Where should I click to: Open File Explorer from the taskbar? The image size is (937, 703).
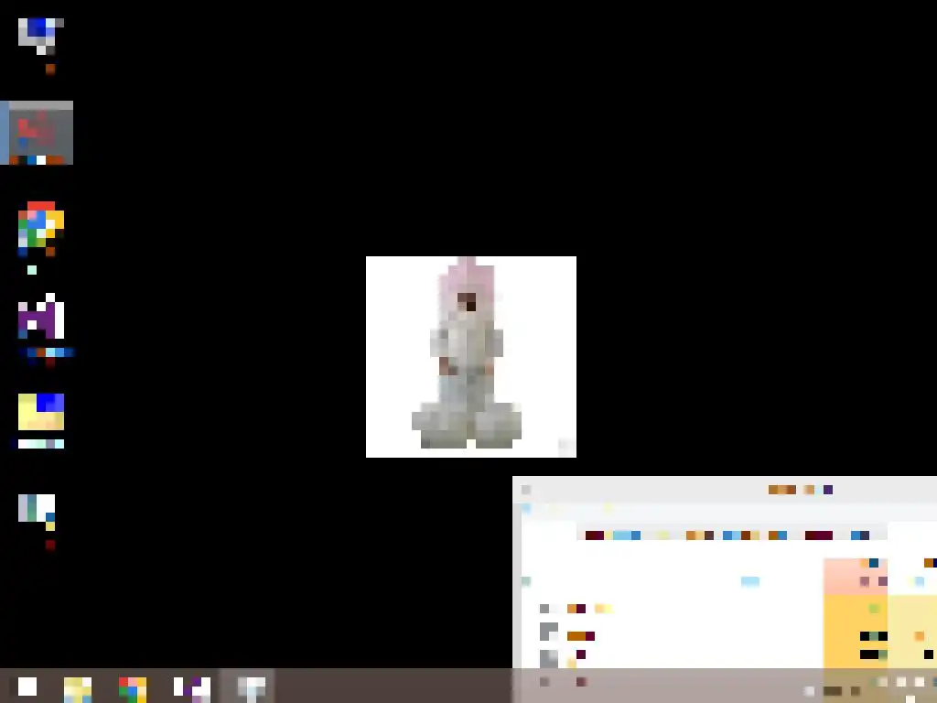pyautogui.click(x=78, y=687)
